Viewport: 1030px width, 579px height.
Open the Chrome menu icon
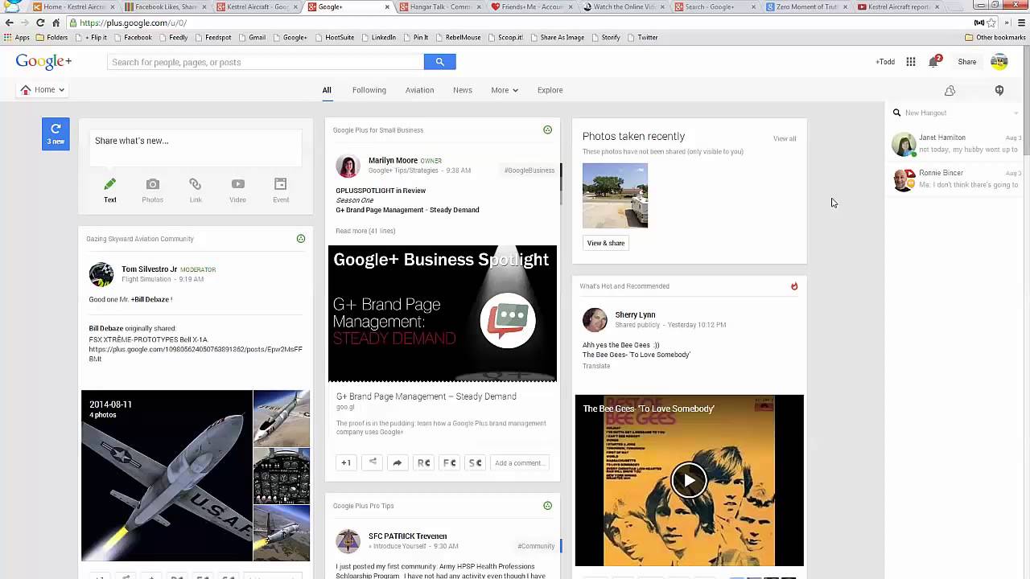tap(1022, 23)
